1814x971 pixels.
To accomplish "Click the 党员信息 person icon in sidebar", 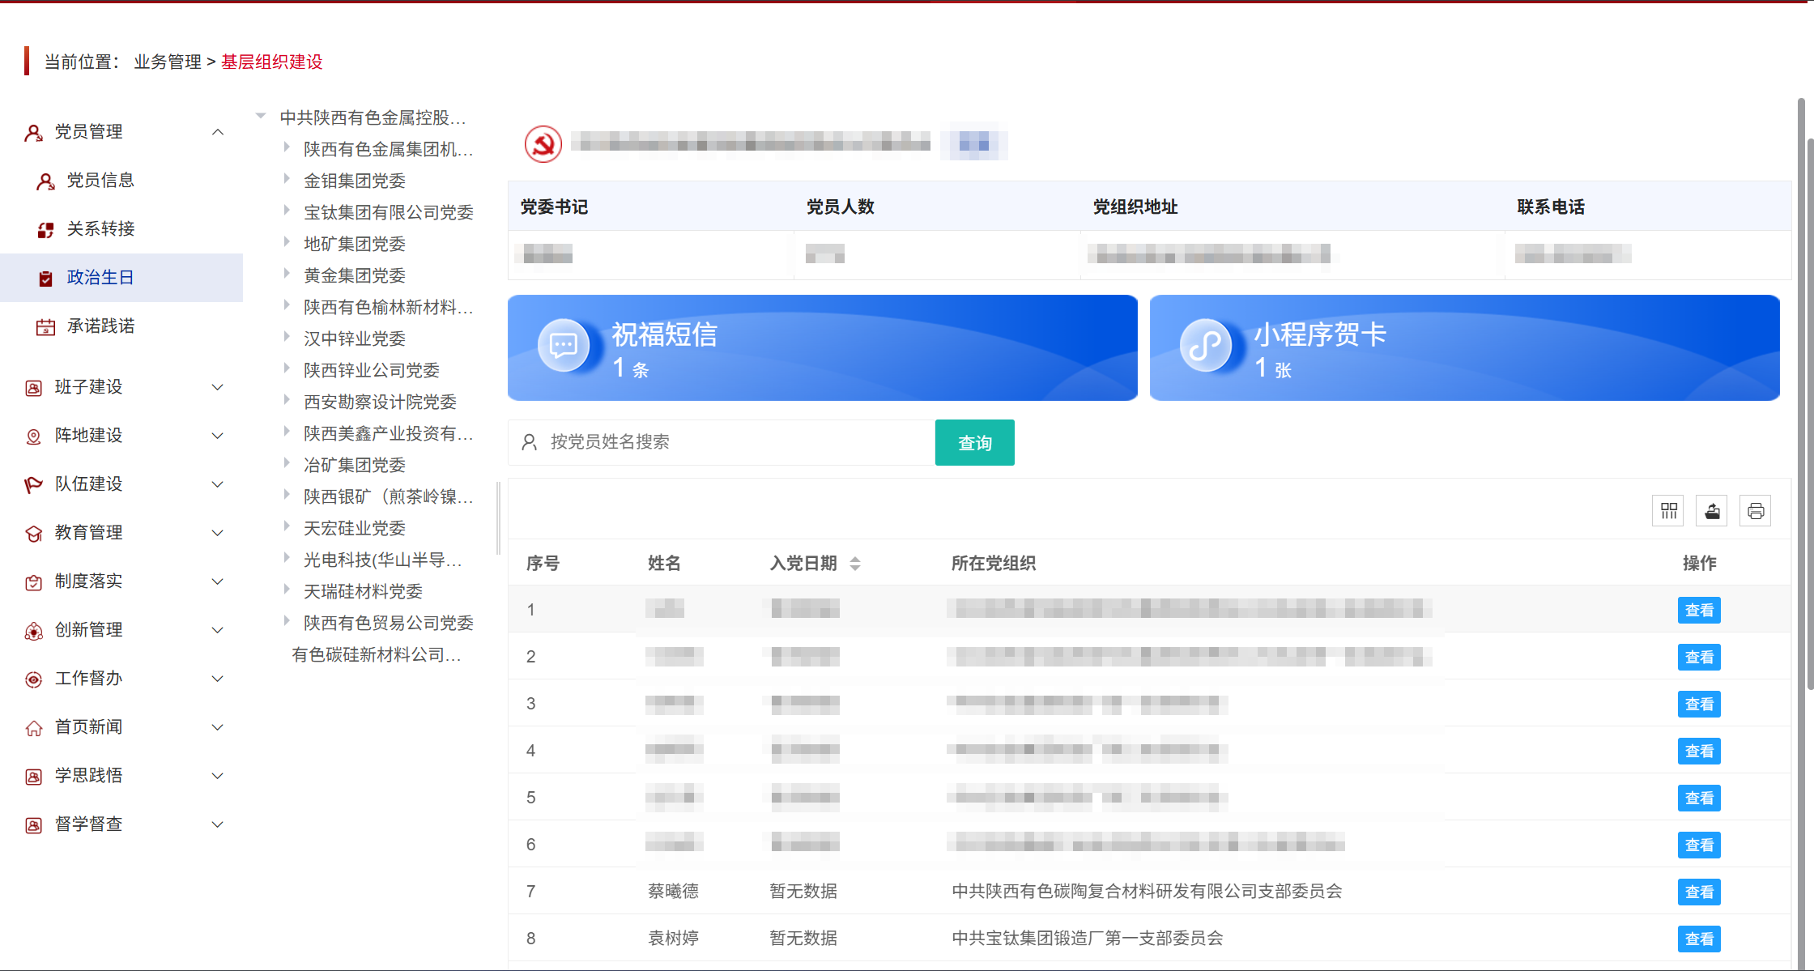I will pos(45,181).
